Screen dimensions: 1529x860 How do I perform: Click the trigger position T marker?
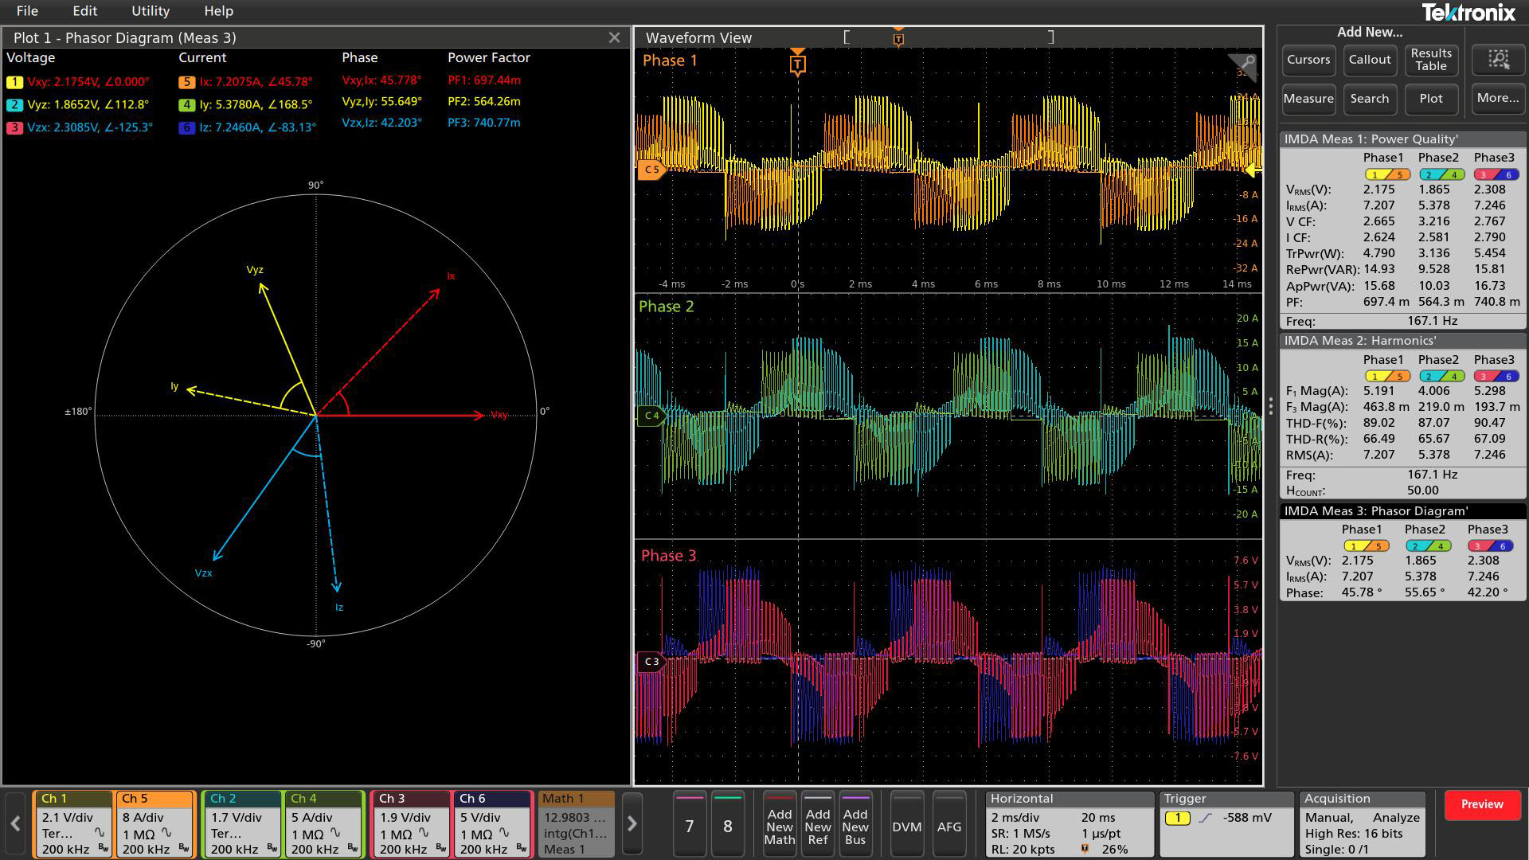tap(797, 64)
